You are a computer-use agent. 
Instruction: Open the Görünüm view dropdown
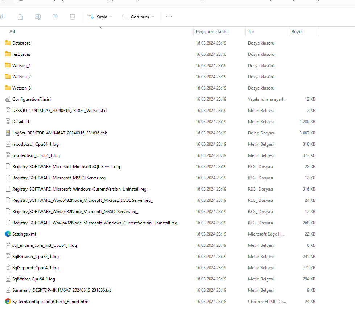point(138,17)
